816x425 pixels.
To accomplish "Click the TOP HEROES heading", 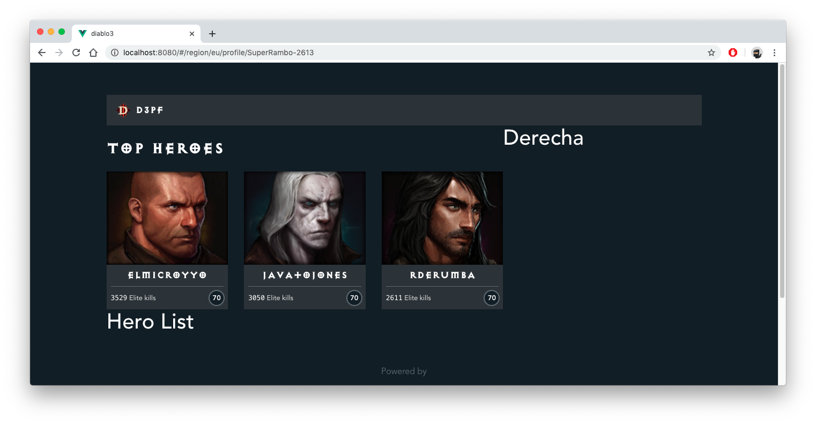I will [165, 148].
